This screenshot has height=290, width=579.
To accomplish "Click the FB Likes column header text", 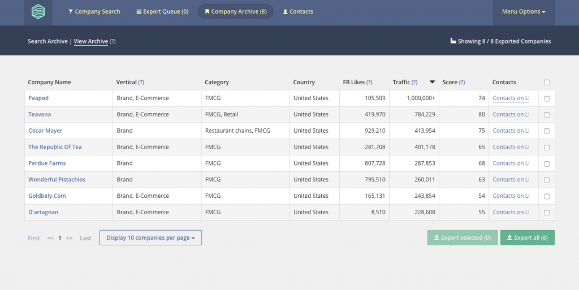I will click(x=354, y=83).
